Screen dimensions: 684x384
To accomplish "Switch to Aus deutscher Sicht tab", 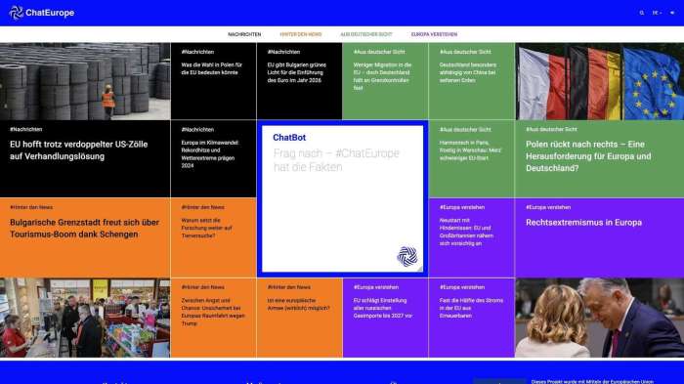I will click(366, 34).
